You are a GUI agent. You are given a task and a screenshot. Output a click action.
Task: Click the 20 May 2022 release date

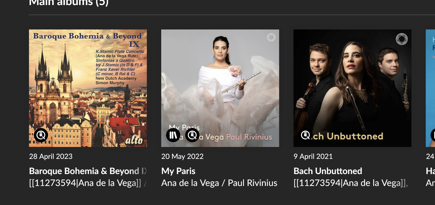[x=182, y=157]
